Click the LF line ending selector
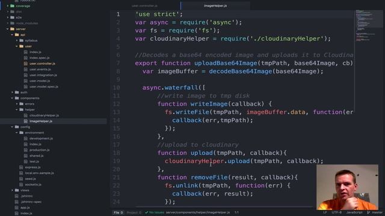This screenshot has width=385, height=216. coord(325,212)
